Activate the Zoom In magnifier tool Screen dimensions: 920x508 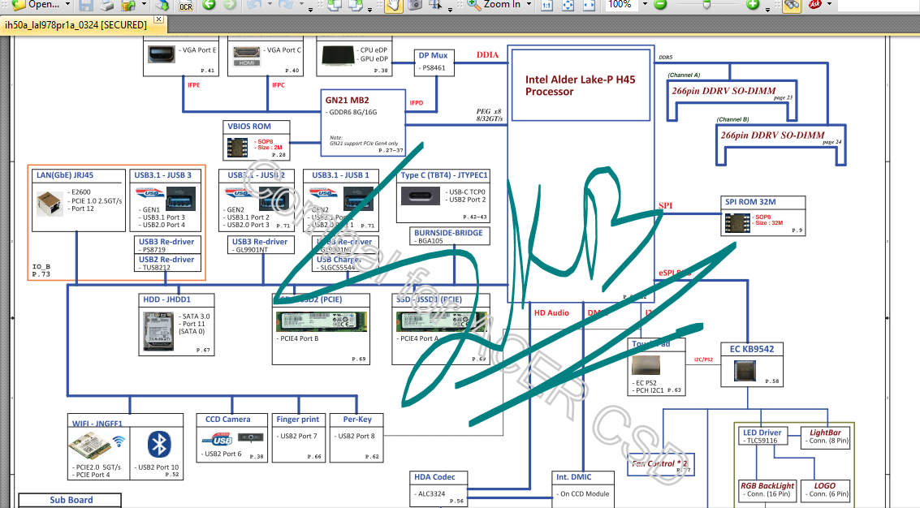click(494, 5)
